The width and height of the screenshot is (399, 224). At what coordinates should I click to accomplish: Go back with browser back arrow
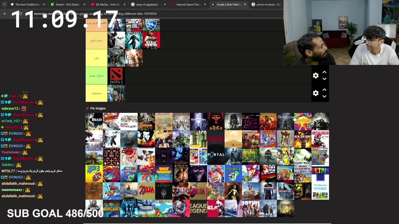click(5, 14)
